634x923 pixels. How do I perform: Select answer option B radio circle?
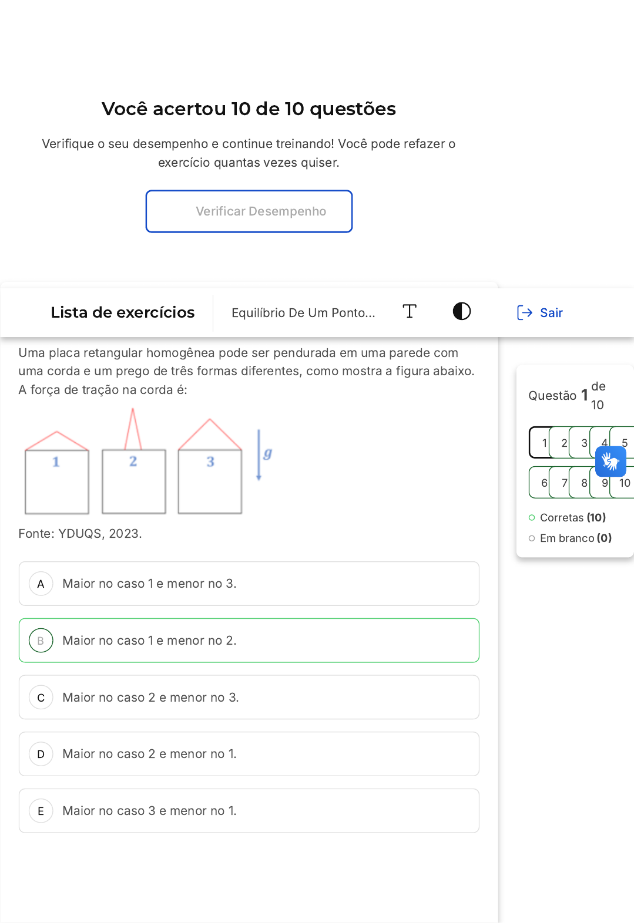coord(41,641)
